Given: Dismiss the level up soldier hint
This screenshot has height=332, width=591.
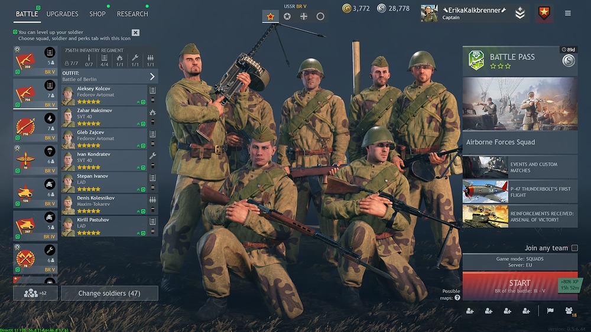Looking at the screenshot, I should pyautogui.click(x=135, y=32).
